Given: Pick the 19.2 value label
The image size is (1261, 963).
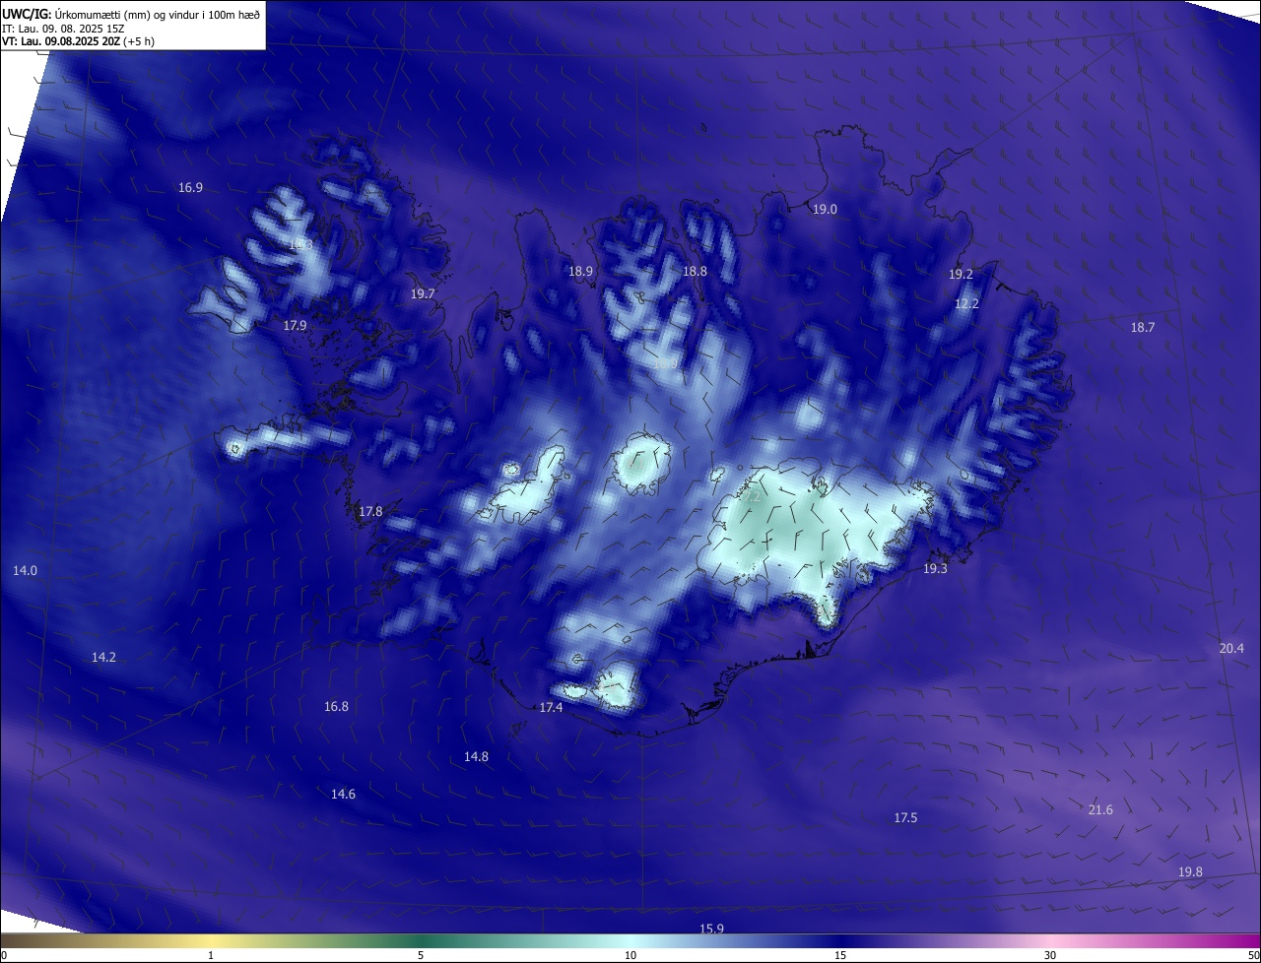Looking at the screenshot, I should [x=961, y=274].
